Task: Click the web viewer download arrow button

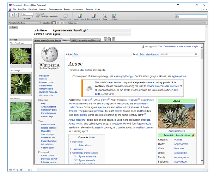Action: point(114,40)
